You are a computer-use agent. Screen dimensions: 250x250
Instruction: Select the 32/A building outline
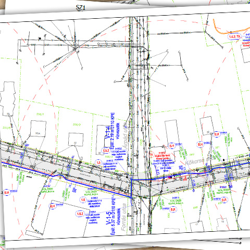[x=38, y=129]
